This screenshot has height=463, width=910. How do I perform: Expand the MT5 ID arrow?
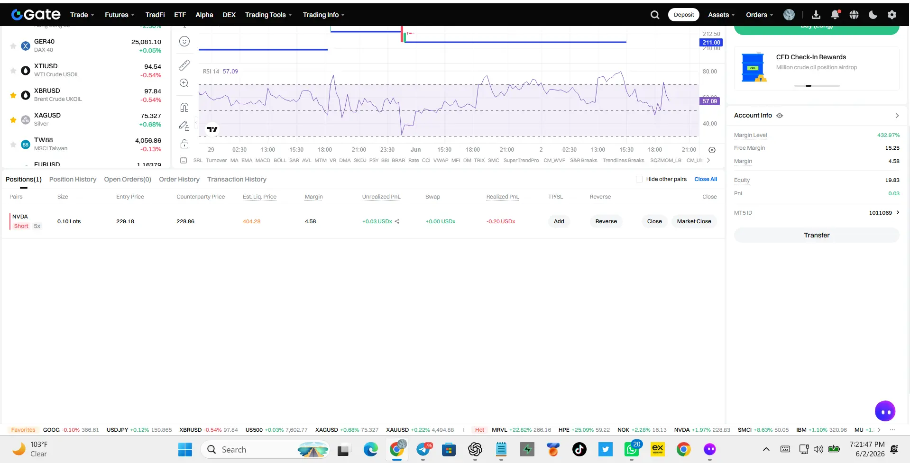click(x=898, y=212)
